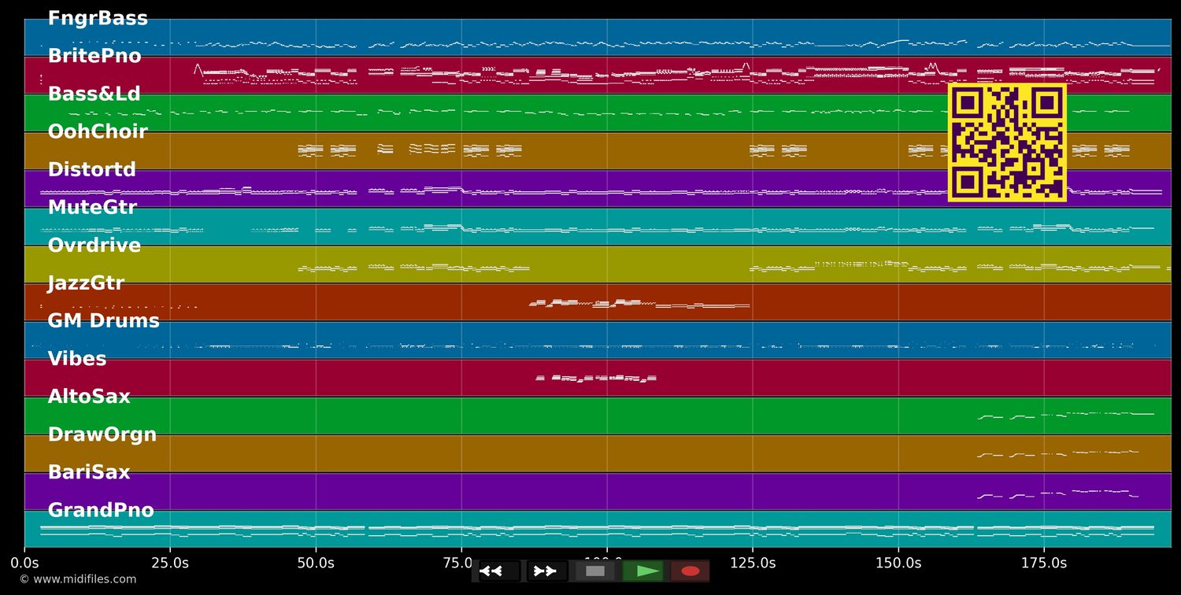Image resolution: width=1181 pixels, height=595 pixels.
Task: Select the JazzGtr track label
Action: (x=86, y=283)
